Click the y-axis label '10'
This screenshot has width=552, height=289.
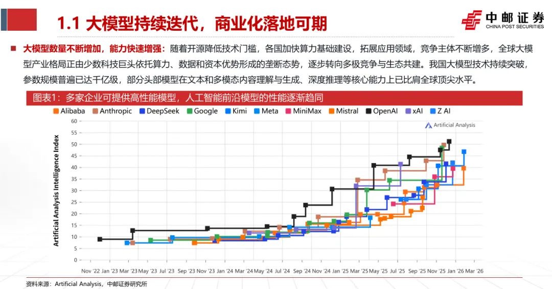pos(74,237)
